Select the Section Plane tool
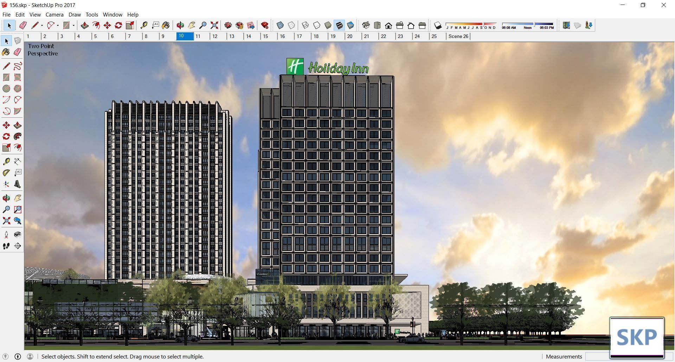The width and height of the screenshot is (675, 362). [x=18, y=246]
